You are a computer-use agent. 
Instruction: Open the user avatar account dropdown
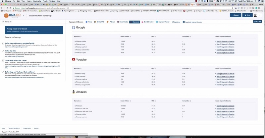[257, 15]
